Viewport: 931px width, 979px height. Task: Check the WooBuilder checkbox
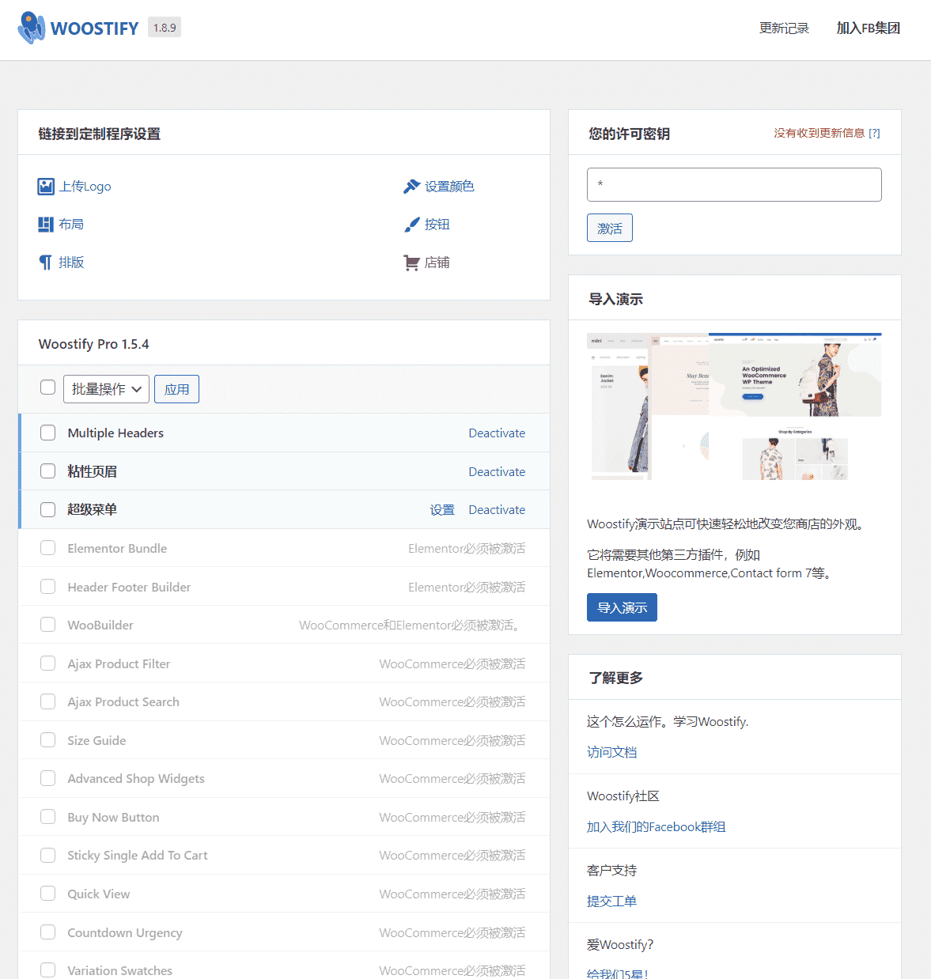48,625
